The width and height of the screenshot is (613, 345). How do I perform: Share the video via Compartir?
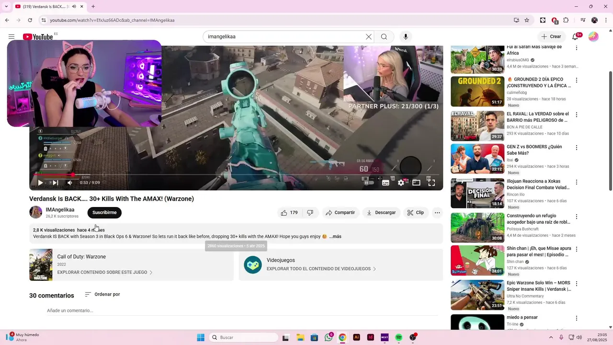tap(341, 213)
